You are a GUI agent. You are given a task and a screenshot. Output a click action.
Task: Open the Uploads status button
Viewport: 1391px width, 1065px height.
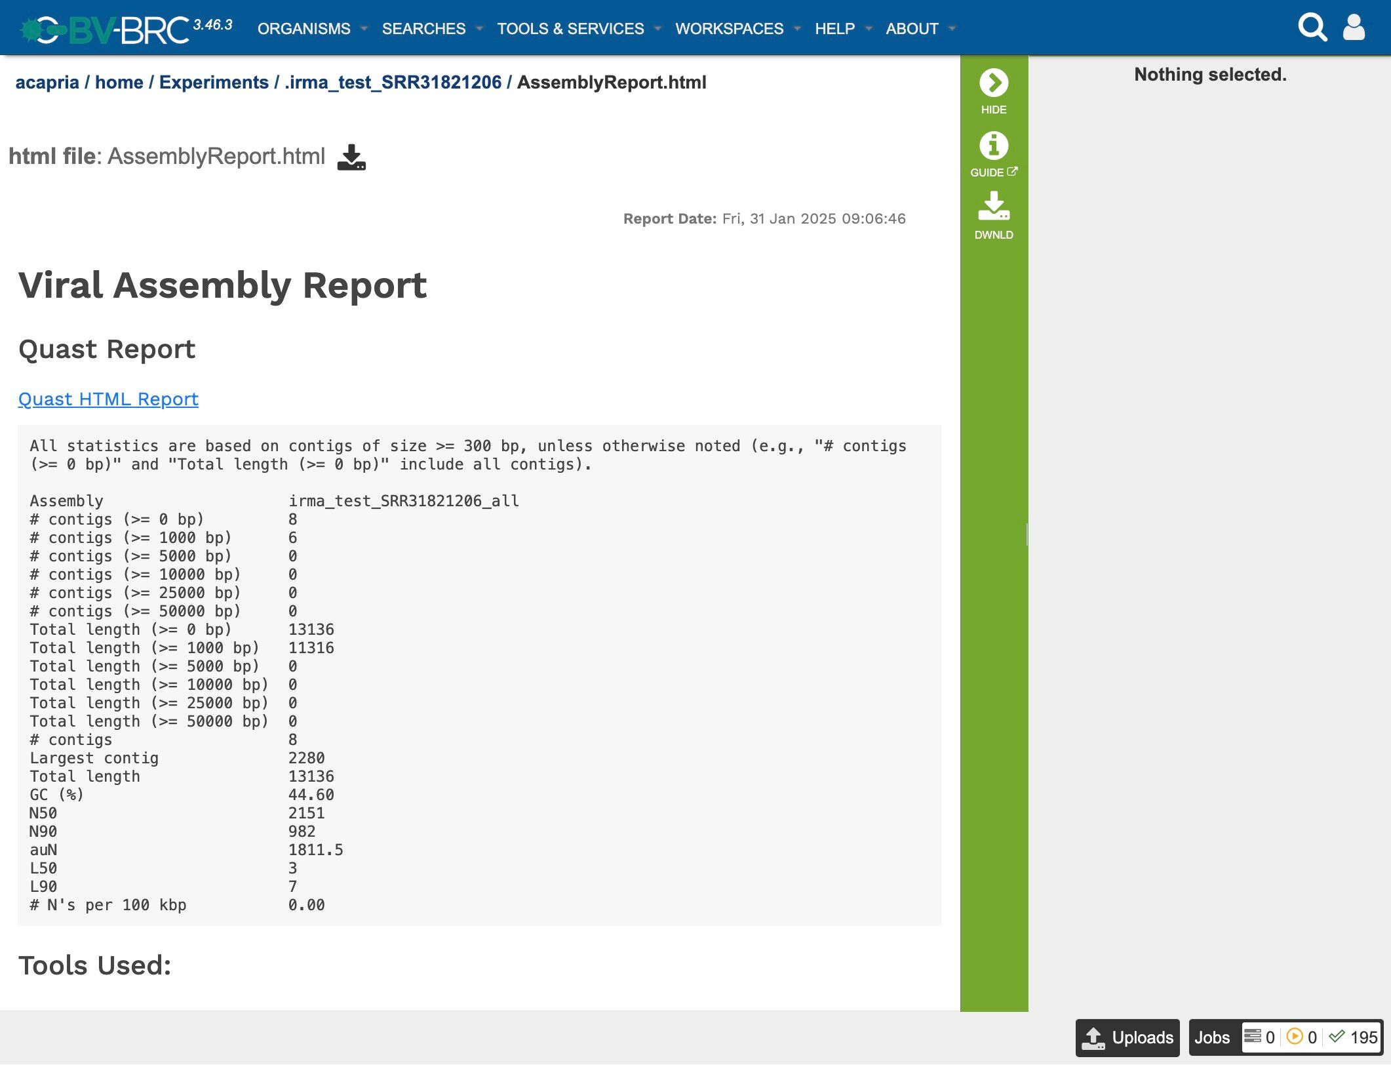click(x=1127, y=1037)
